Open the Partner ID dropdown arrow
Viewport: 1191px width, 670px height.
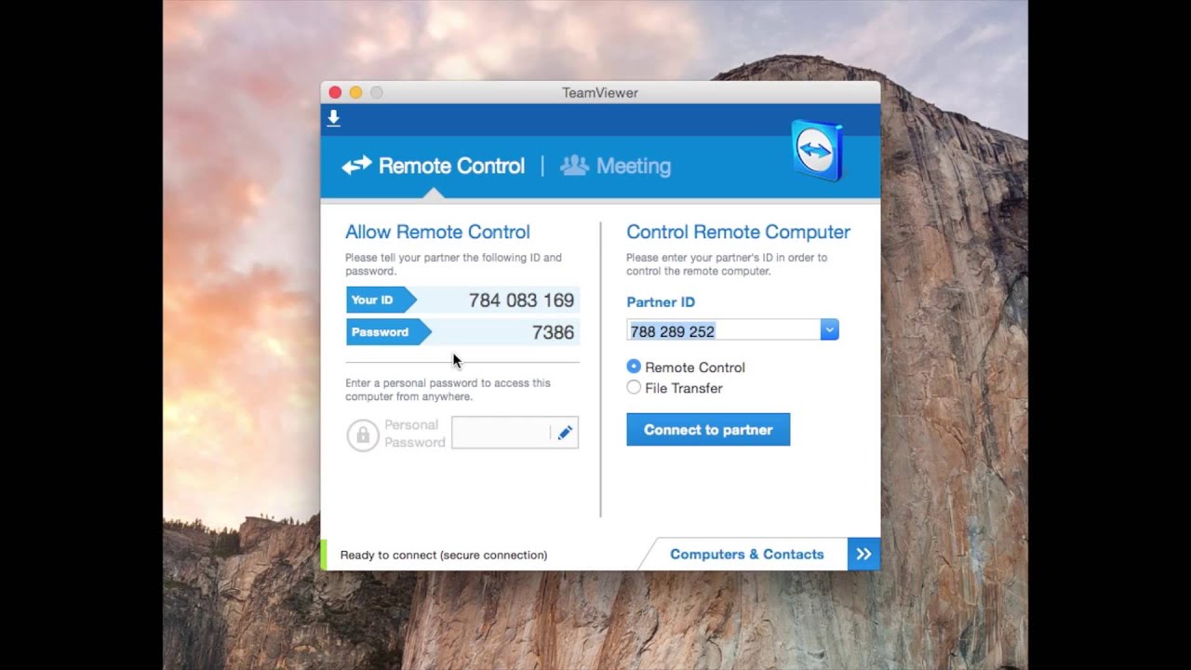pyautogui.click(x=829, y=329)
